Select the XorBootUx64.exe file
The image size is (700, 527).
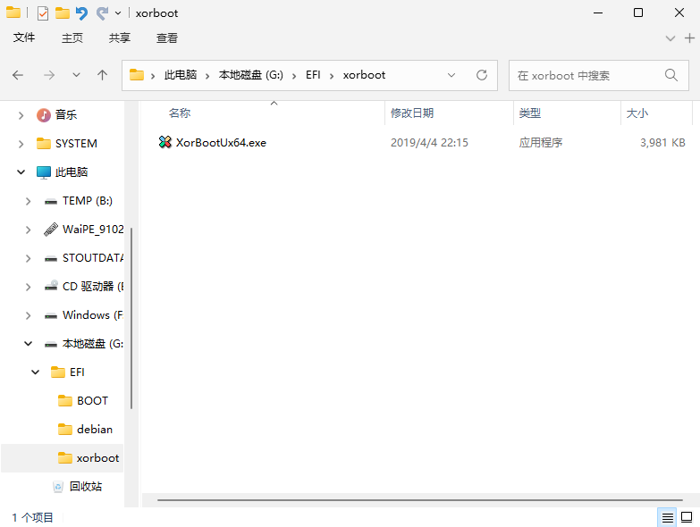pos(221,143)
